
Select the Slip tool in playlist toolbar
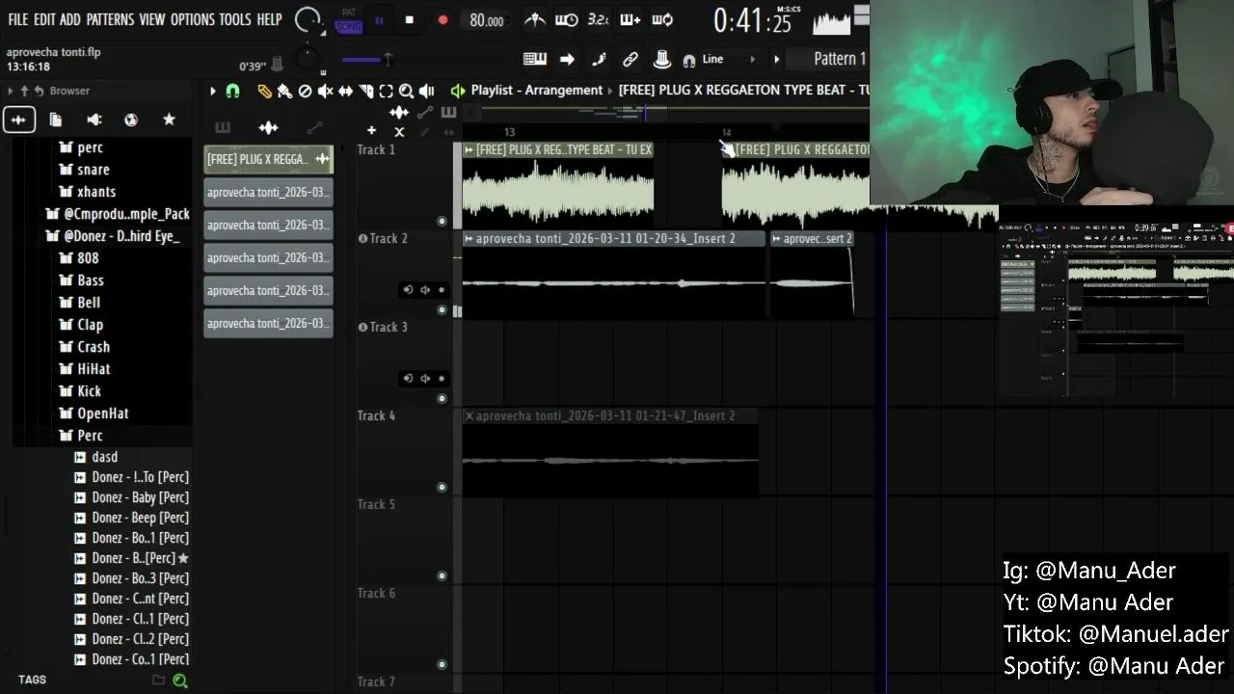(345, 91)
